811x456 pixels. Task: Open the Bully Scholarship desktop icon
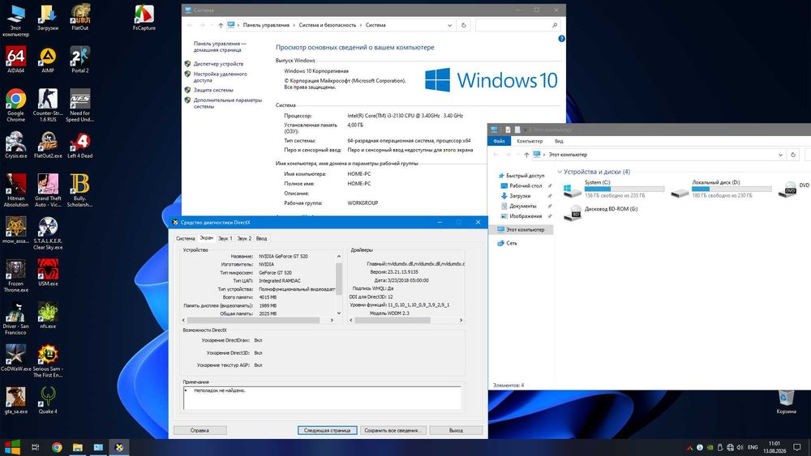point(79,190)
